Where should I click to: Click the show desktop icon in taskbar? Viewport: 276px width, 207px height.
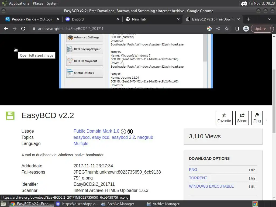point(3,204)
